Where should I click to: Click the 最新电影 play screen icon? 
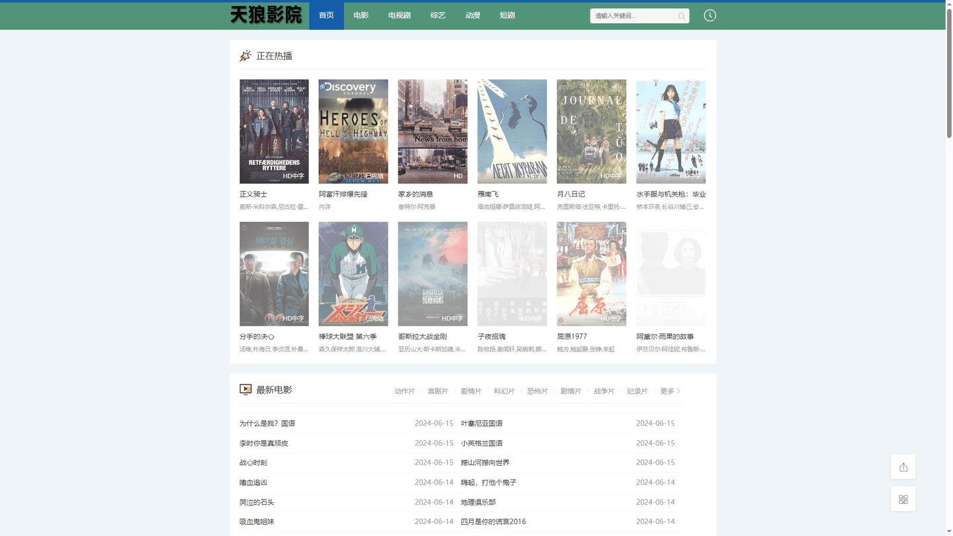pos(246,390)
